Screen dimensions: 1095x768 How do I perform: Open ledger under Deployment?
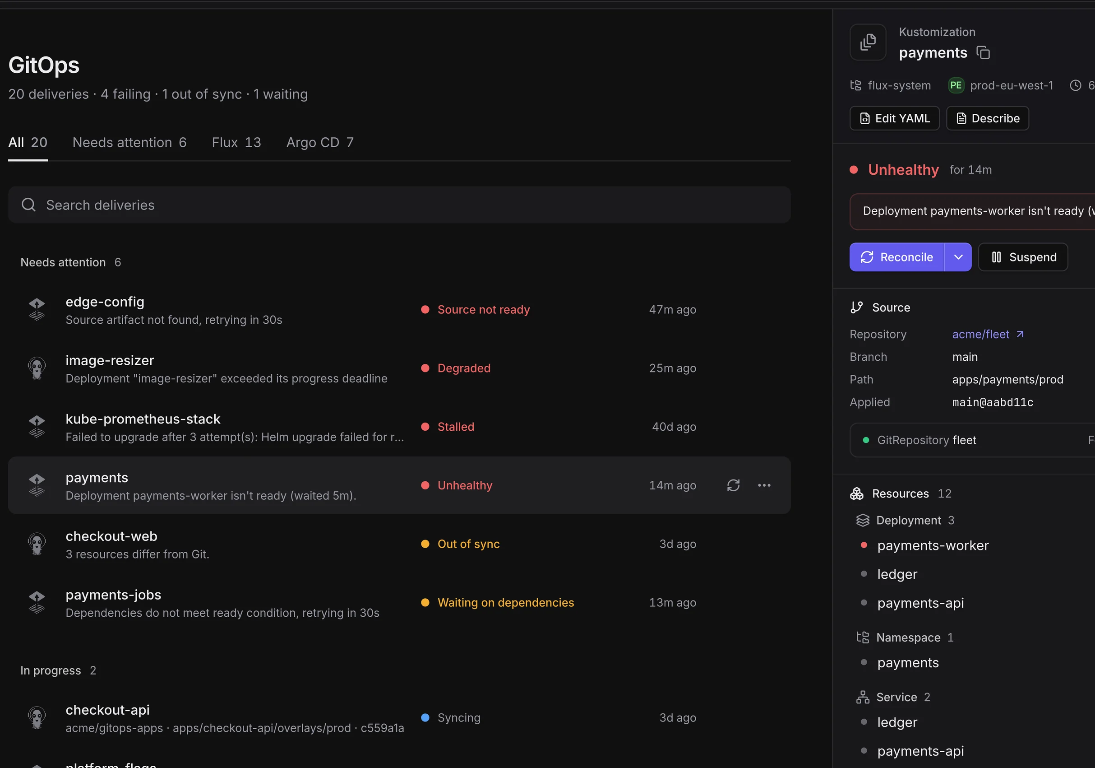coord(896,574)
